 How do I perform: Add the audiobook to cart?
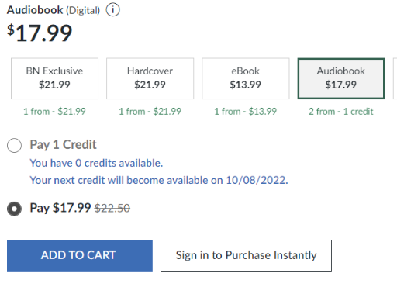(80, 256)
